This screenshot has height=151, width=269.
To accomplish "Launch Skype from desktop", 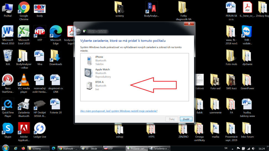I will point(8,130).
